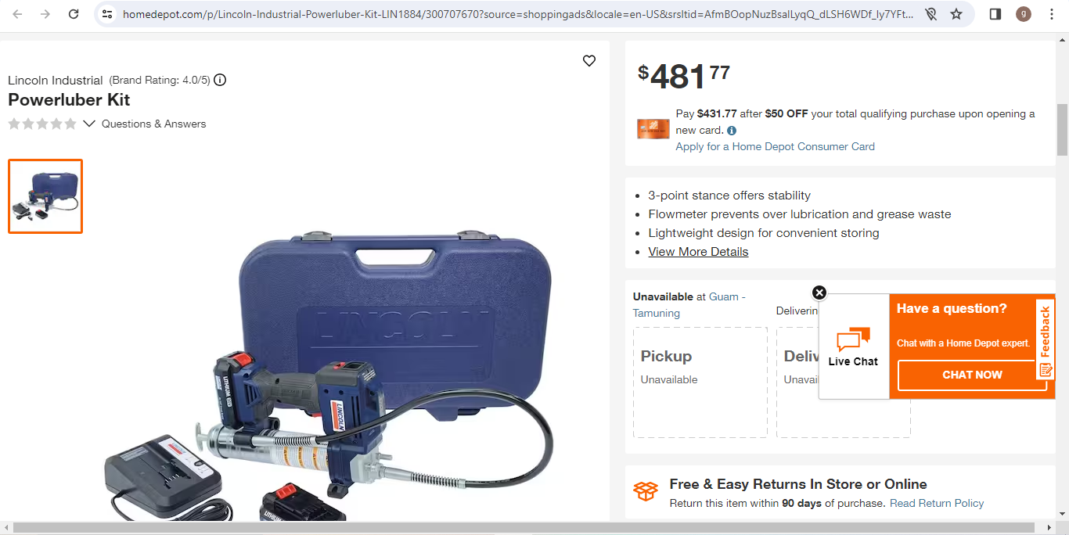
Task: Open the Chrome three-dot menu
Action: click(x=1052, y=14)
